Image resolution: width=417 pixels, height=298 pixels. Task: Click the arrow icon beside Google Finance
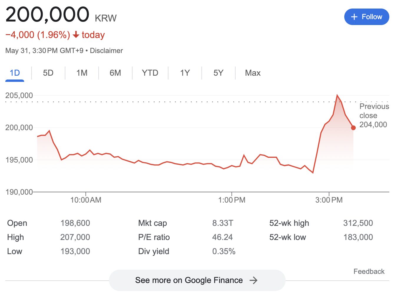[253, 280]
